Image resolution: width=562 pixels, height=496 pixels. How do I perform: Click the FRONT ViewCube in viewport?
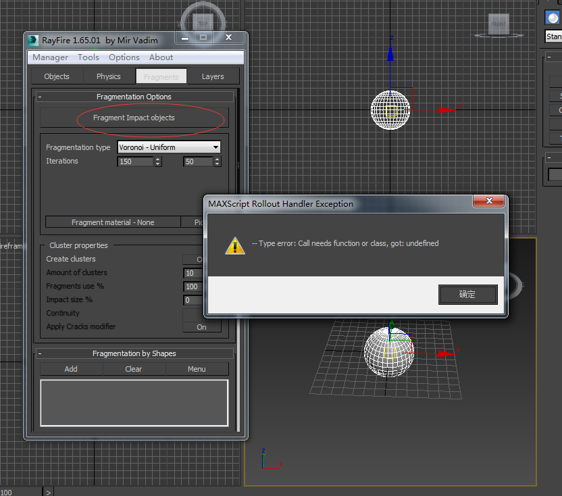coord(499,24)
